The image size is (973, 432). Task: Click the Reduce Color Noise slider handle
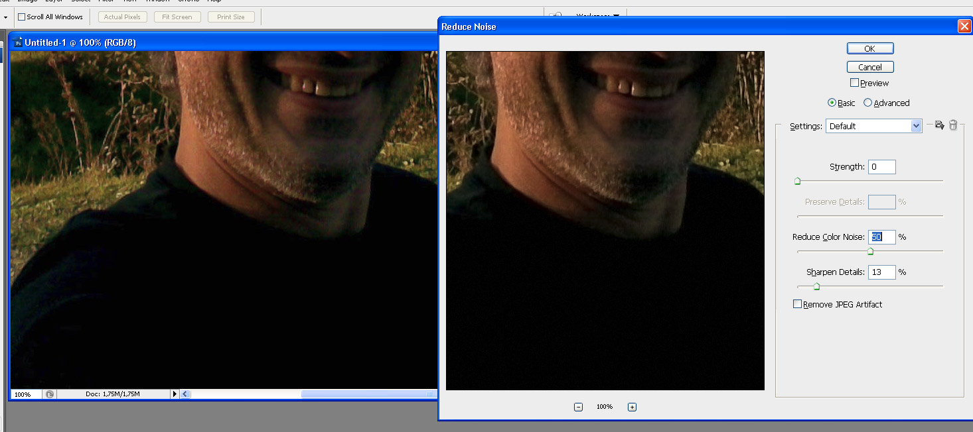point(870,251)
